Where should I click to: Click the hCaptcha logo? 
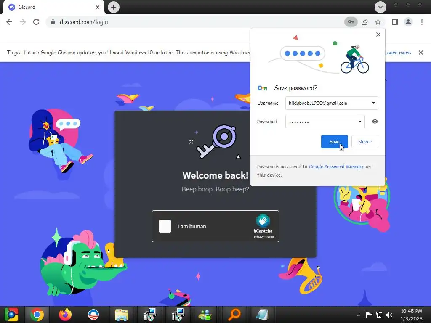[x=263, y=220]
